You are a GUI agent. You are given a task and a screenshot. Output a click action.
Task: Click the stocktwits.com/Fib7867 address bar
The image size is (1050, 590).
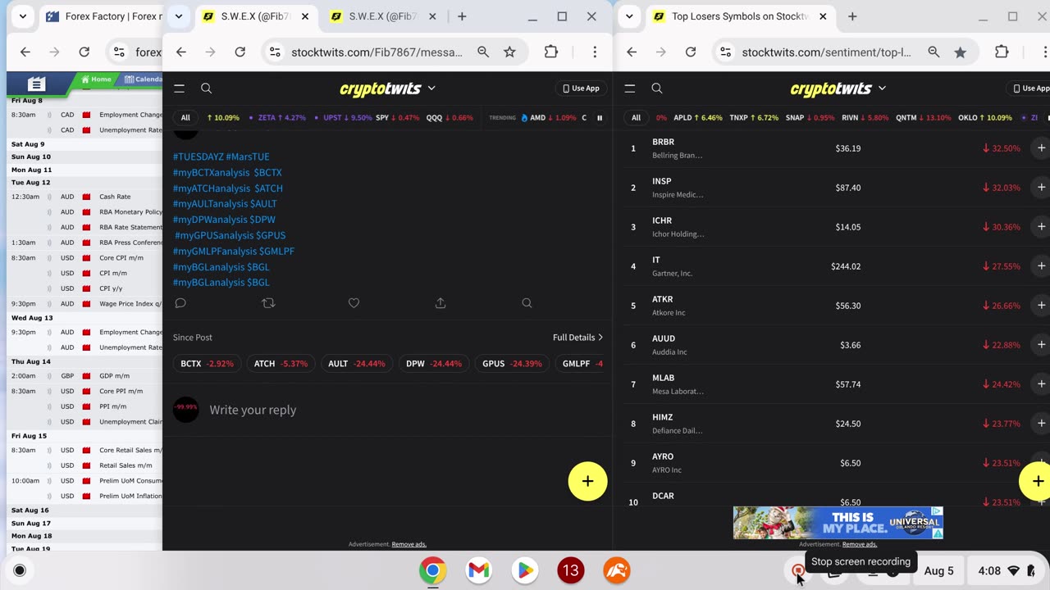[377, 52]
